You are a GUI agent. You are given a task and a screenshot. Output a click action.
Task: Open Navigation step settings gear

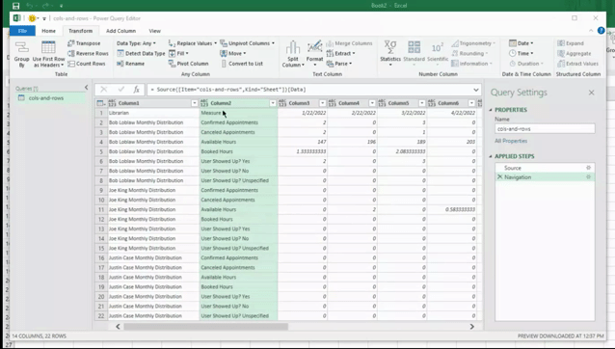[588, 177]
